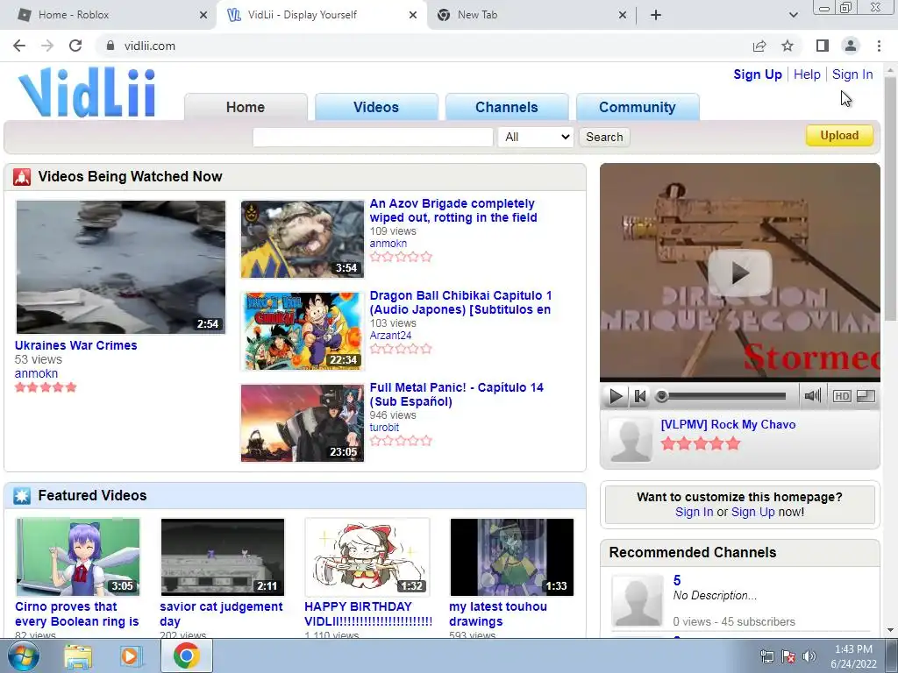Click the small play button in player controls

pos(616,396)
